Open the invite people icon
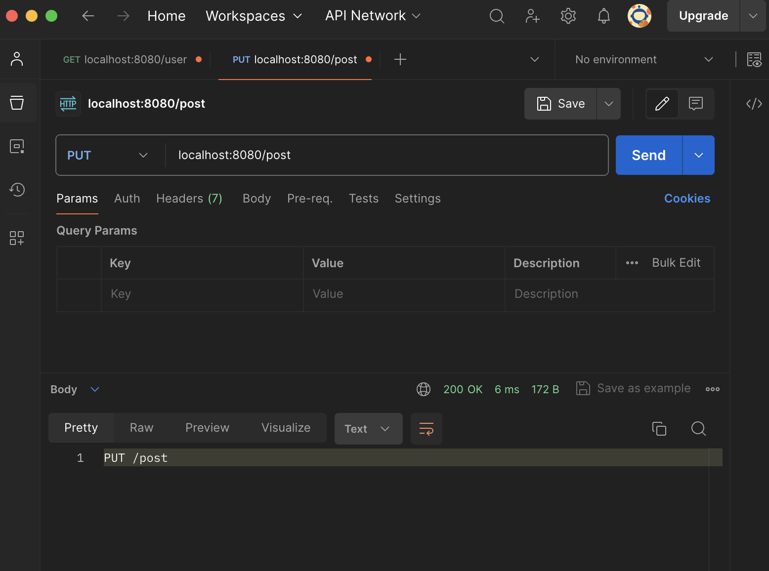The width and height of the screenshot is (769, 571). 532,16
